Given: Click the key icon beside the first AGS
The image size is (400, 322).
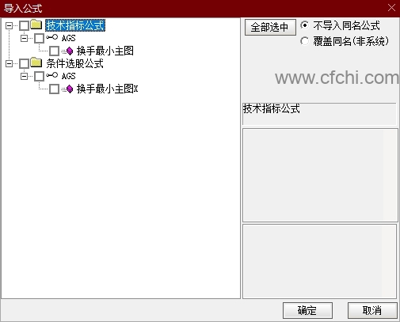Looking at the screenshot, I should point(51,37).
